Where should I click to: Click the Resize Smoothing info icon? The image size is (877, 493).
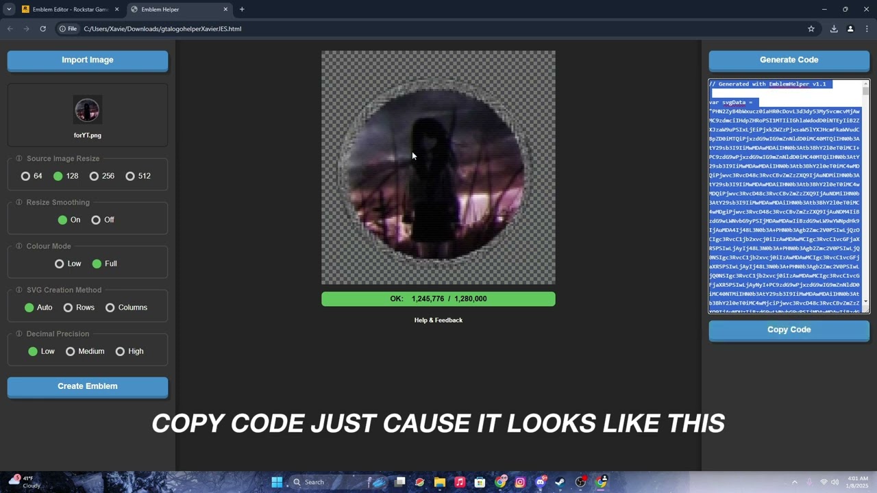click(x=19, y=203)
